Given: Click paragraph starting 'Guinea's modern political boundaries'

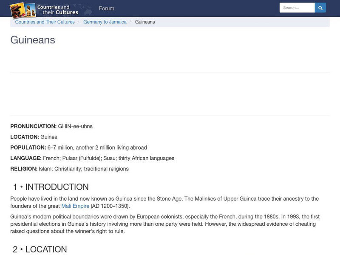Looking at the screenshot, I should [165, 224].
